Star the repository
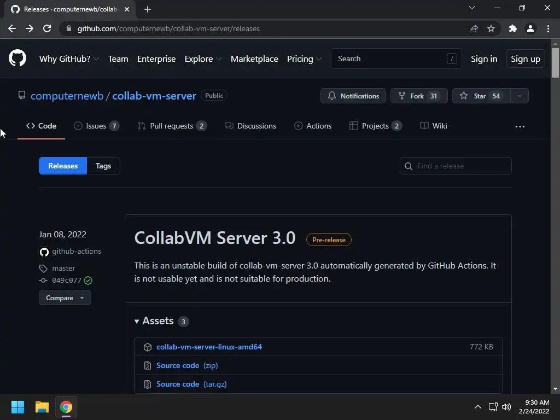The height and width of the screenshot is (420, 560). pos(481,96)
